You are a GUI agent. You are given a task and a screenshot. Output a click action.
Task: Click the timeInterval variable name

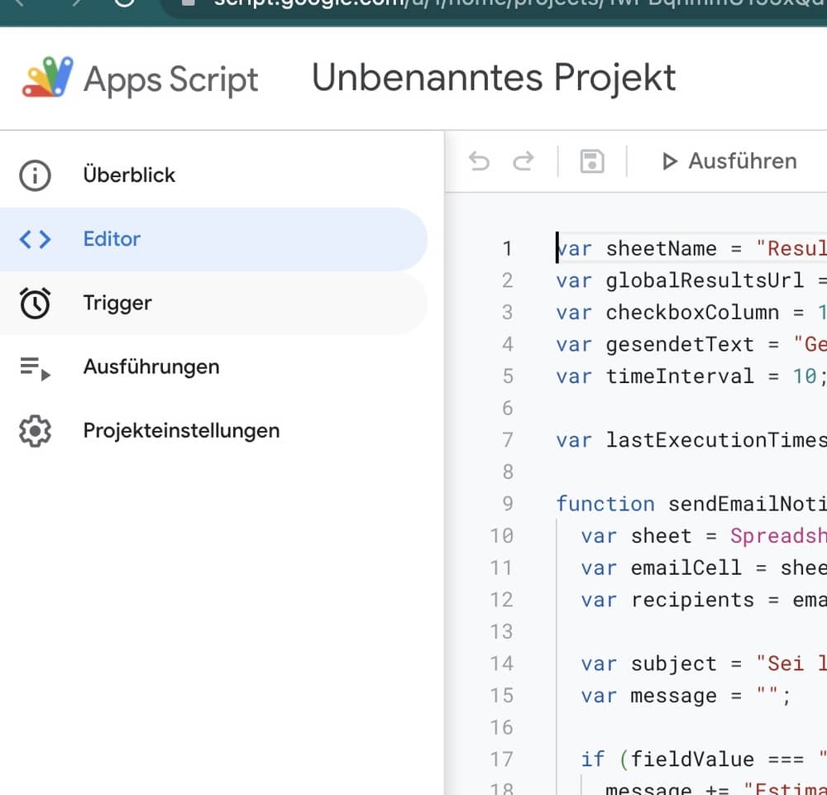pos(680,376)
